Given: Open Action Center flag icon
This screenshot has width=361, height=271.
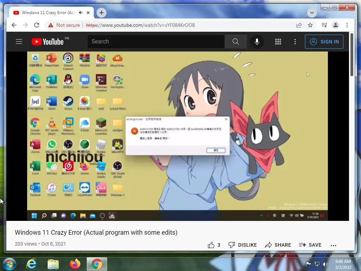Looking at the screenshot, I should [x=308, y=264].
